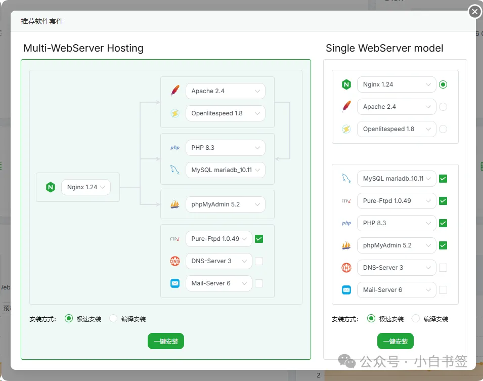Close the recommended software suite dialog
The height and width of the screenshot is (381, 483).
pos(475,12)
